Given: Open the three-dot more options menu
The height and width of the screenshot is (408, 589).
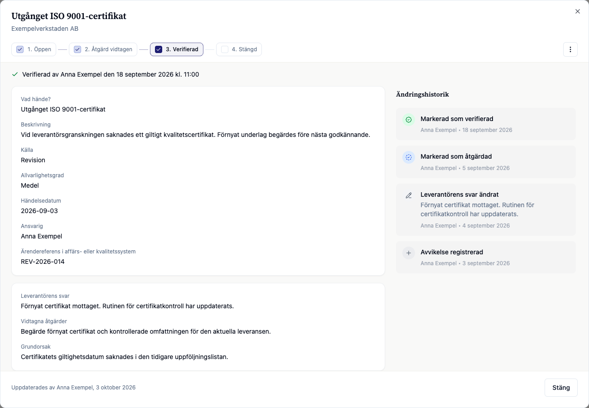Looking at the screenshot, I should tap(570, 49).
